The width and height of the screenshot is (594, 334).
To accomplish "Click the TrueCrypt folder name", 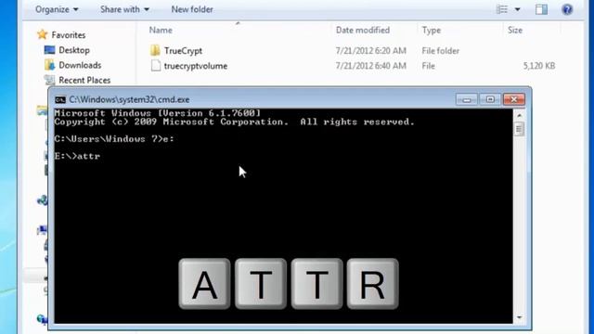I will pos(184,51).
